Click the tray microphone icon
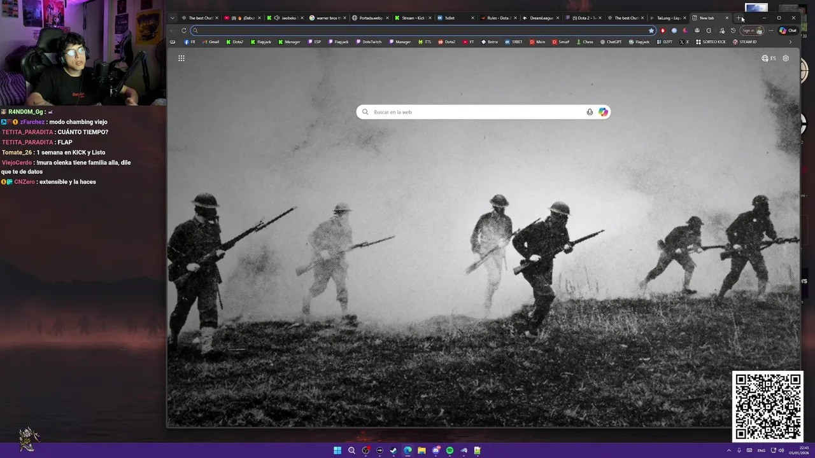This screenshot has height=458, width=815. click(x=739, y=450)
